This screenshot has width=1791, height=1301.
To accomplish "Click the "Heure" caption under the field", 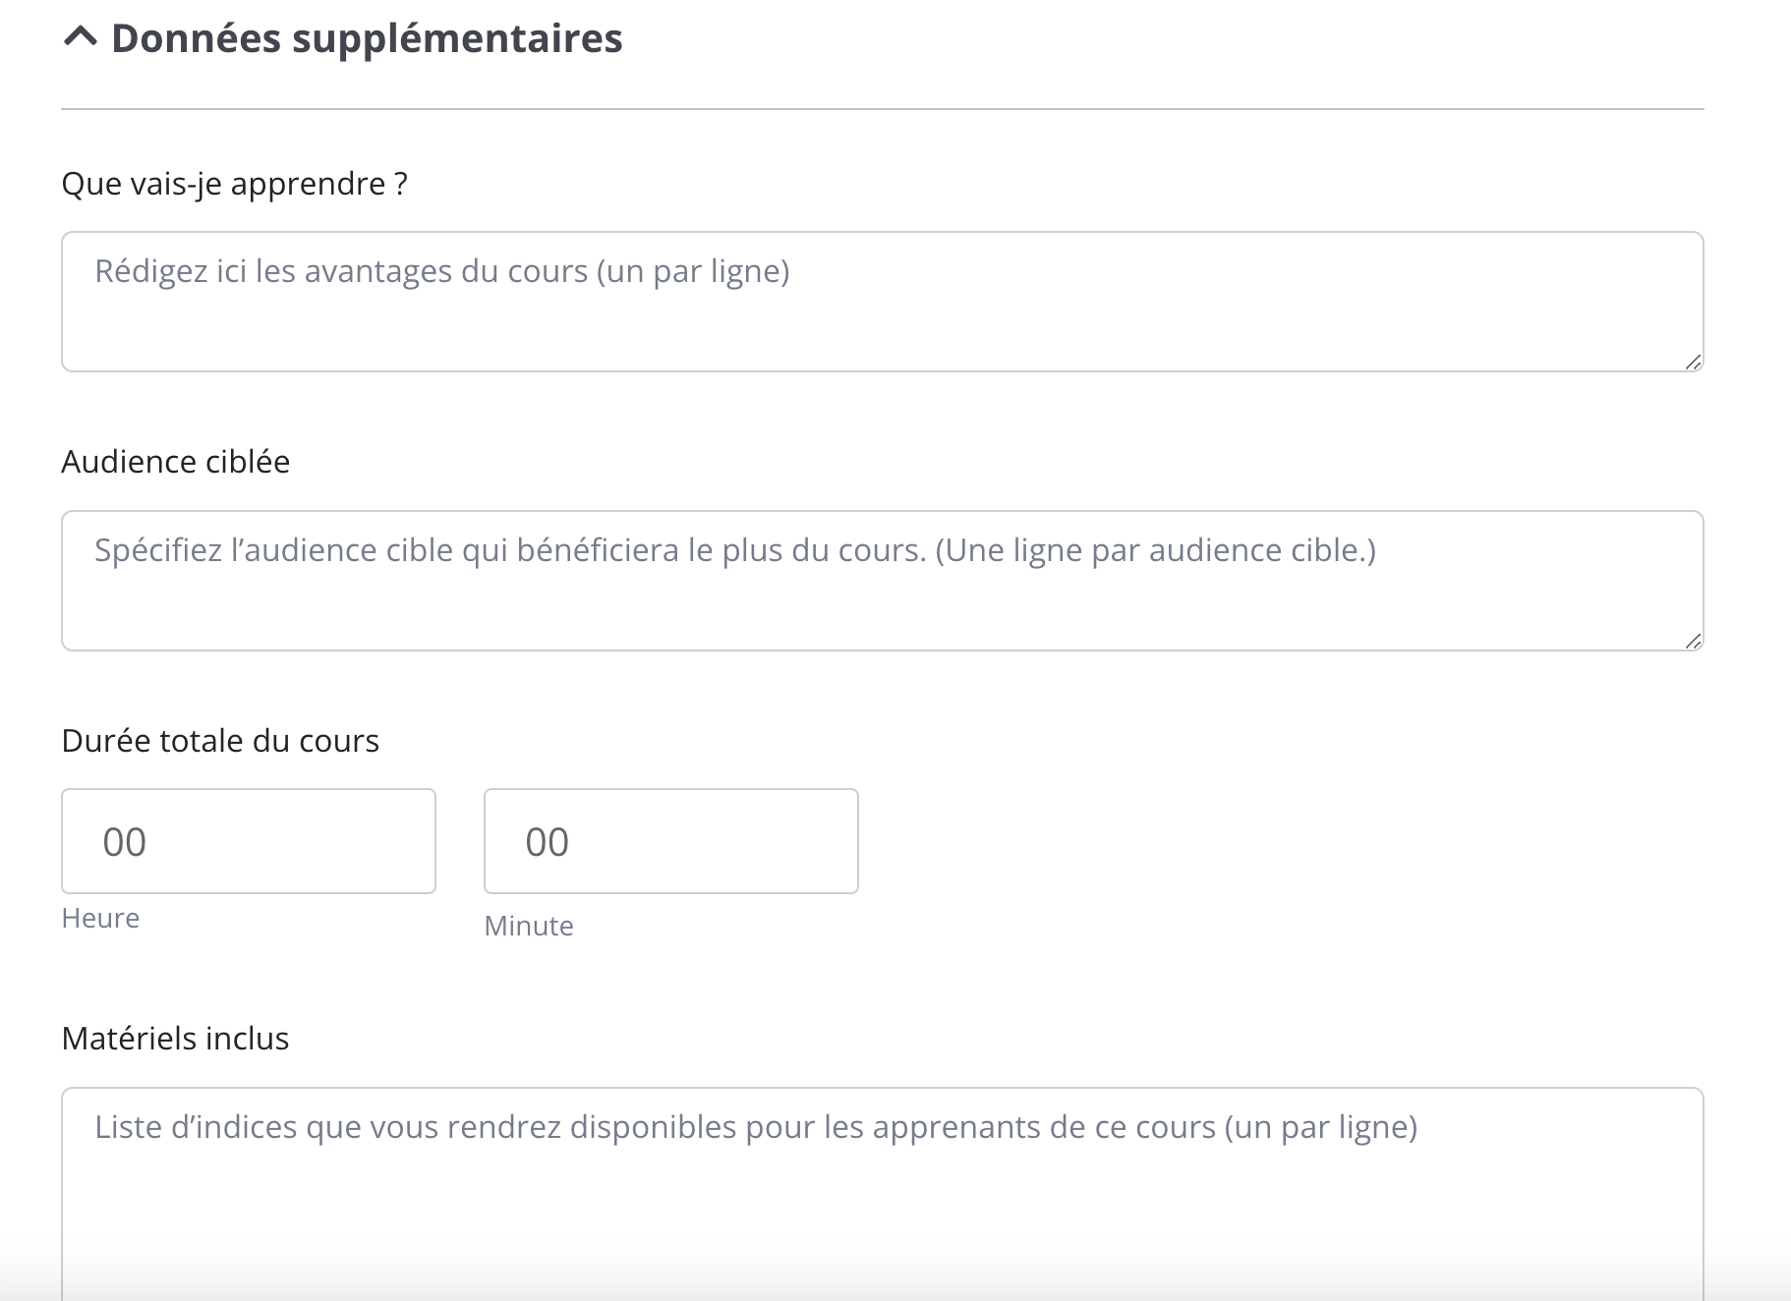I will tap(100, 919).
